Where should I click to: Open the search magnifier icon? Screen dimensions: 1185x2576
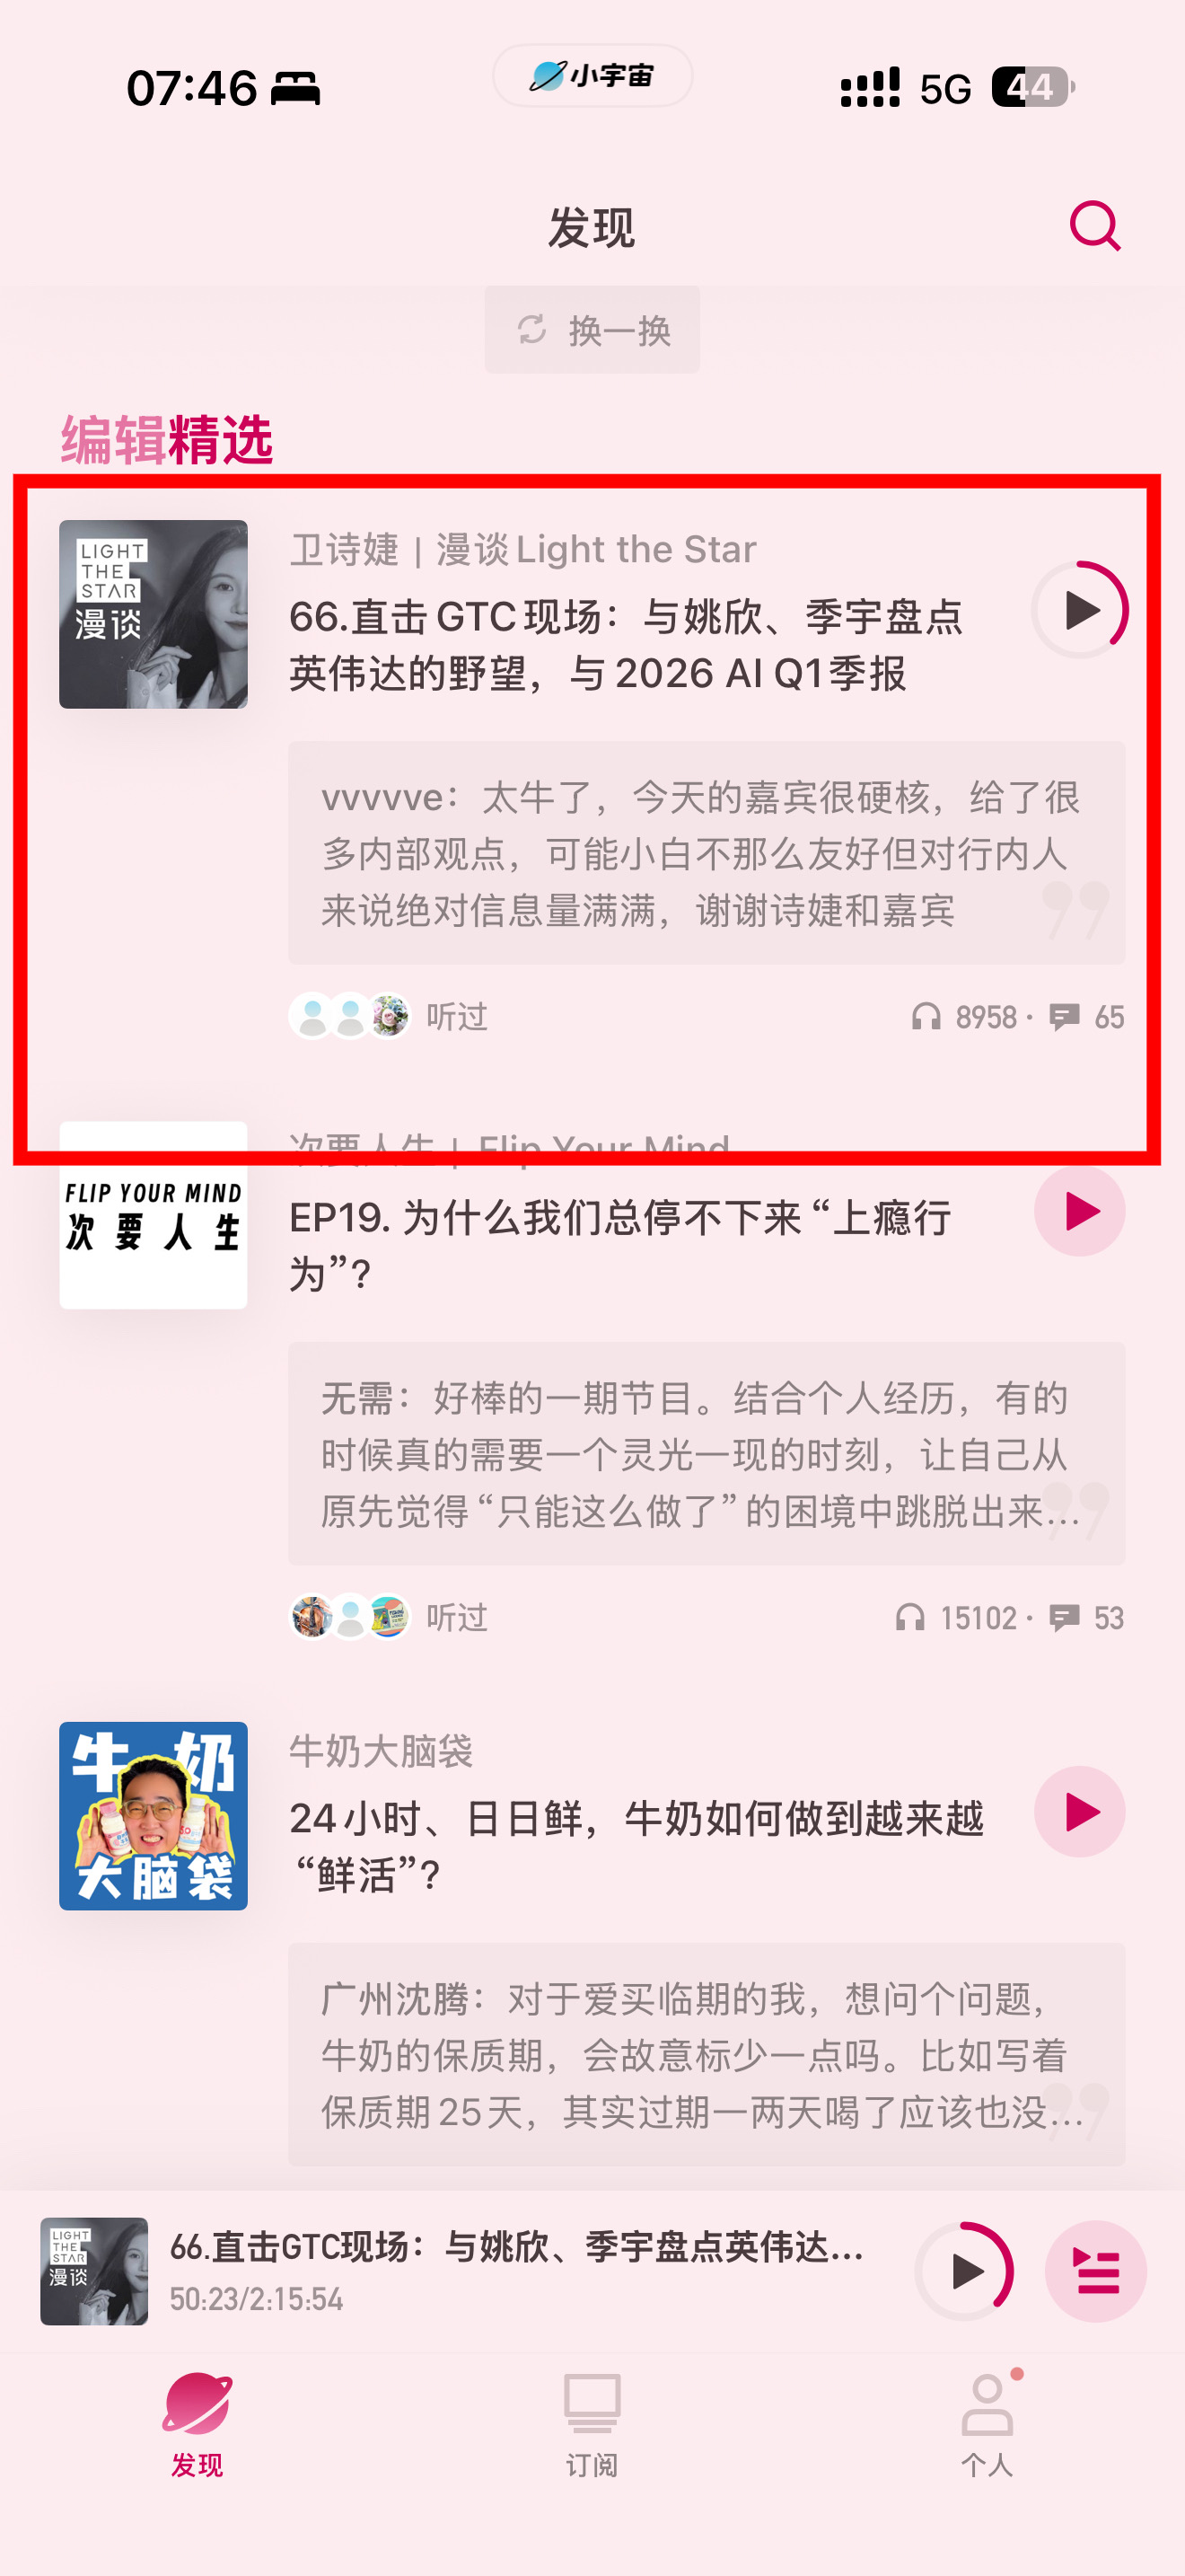(1094, 226)
